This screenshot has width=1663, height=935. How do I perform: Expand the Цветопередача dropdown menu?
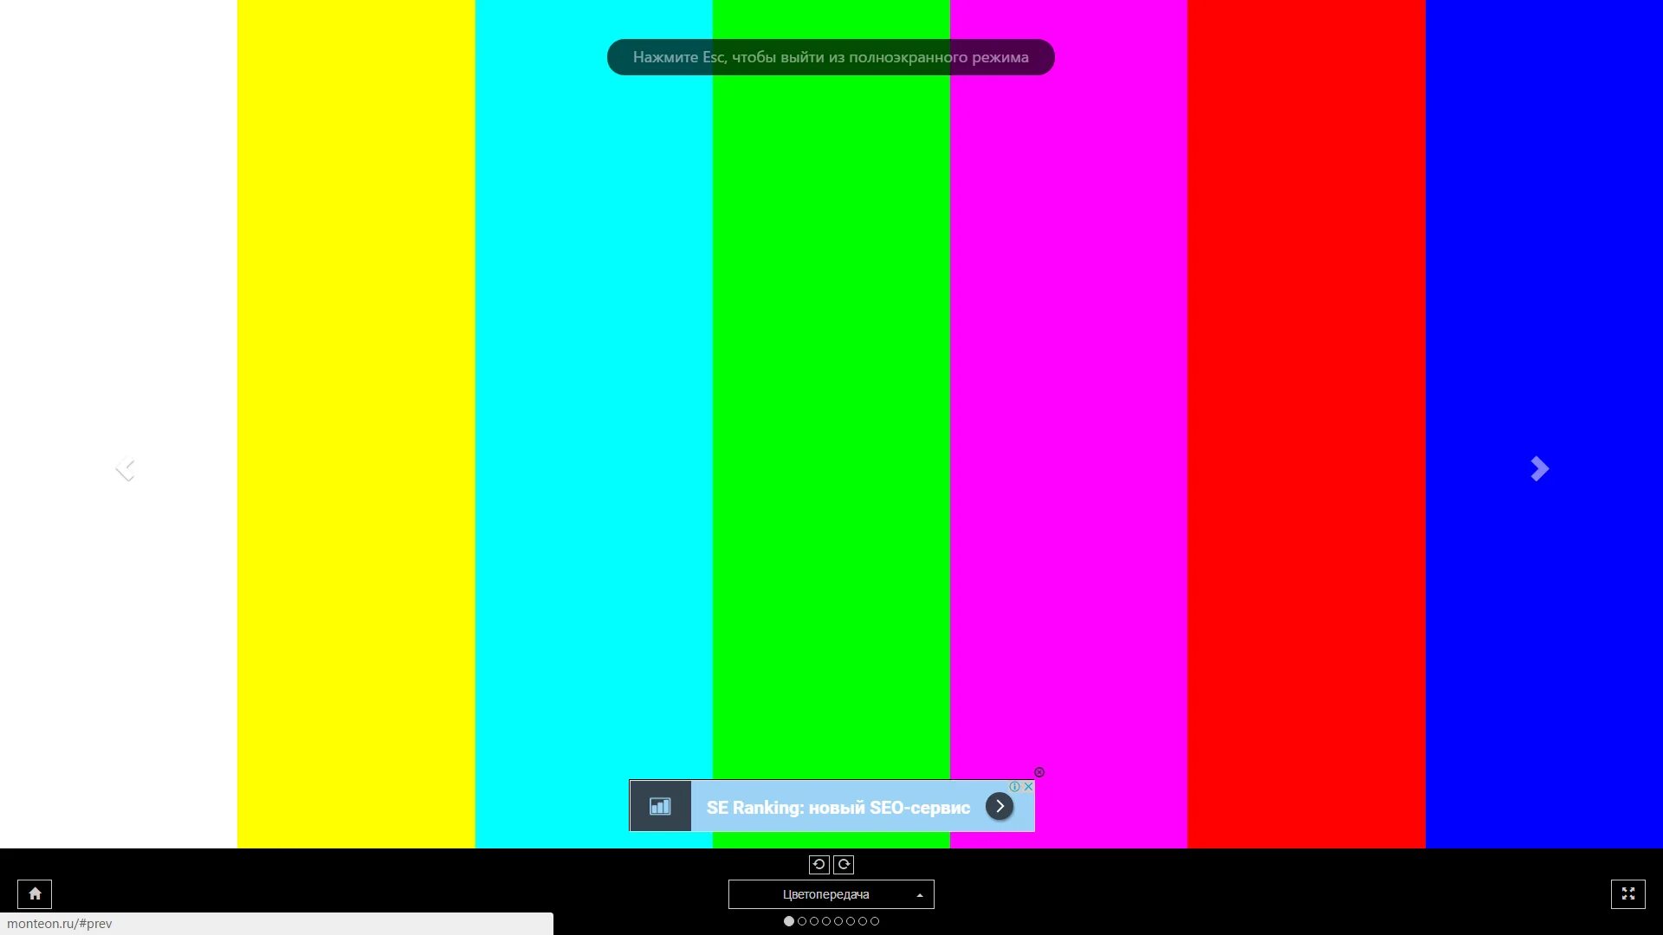click(x=831, y=894)
